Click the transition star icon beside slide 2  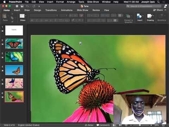click(2, 44)
